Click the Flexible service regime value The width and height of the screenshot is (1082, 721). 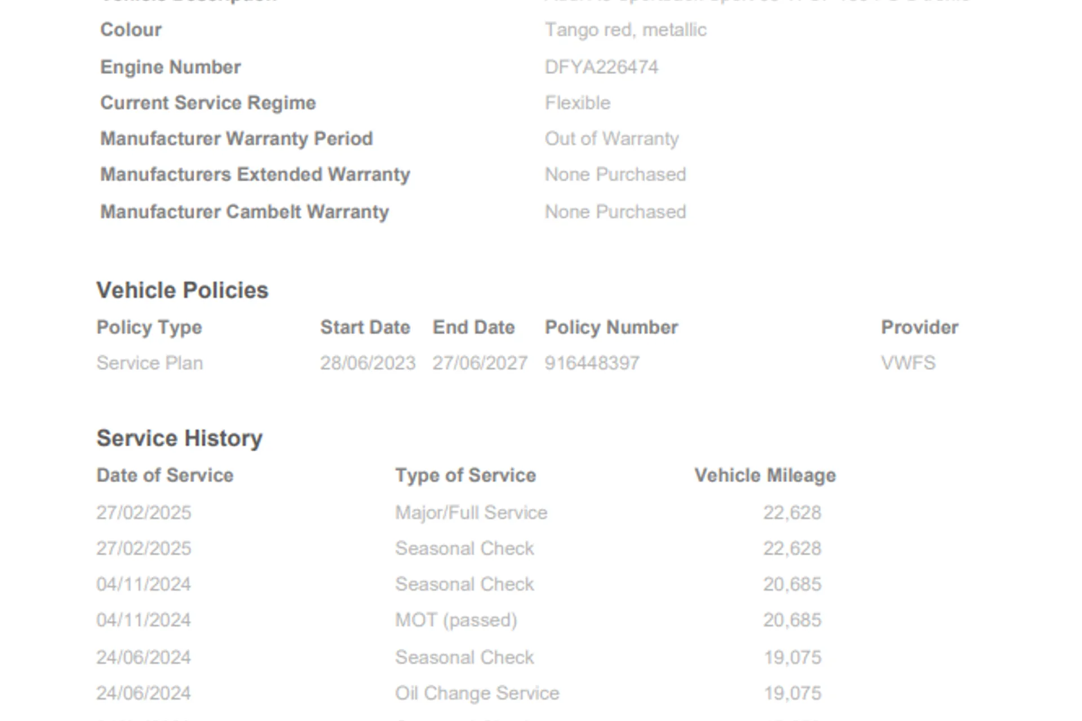(x=578, y=103)
